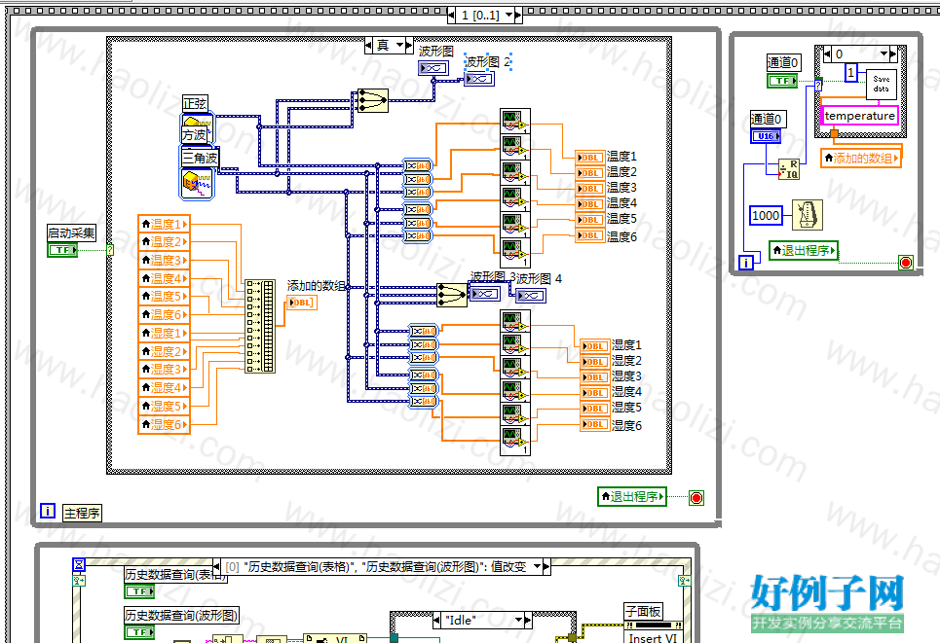Select the 波形图 4 chart terminal
This screenshot has height=643, width=940.
[x=531, y=295]
